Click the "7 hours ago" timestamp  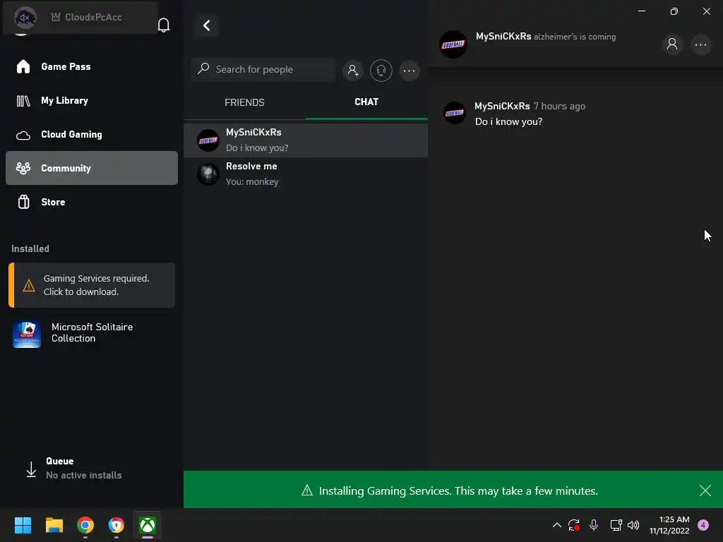pyautogui.click(x=559, y=106)
